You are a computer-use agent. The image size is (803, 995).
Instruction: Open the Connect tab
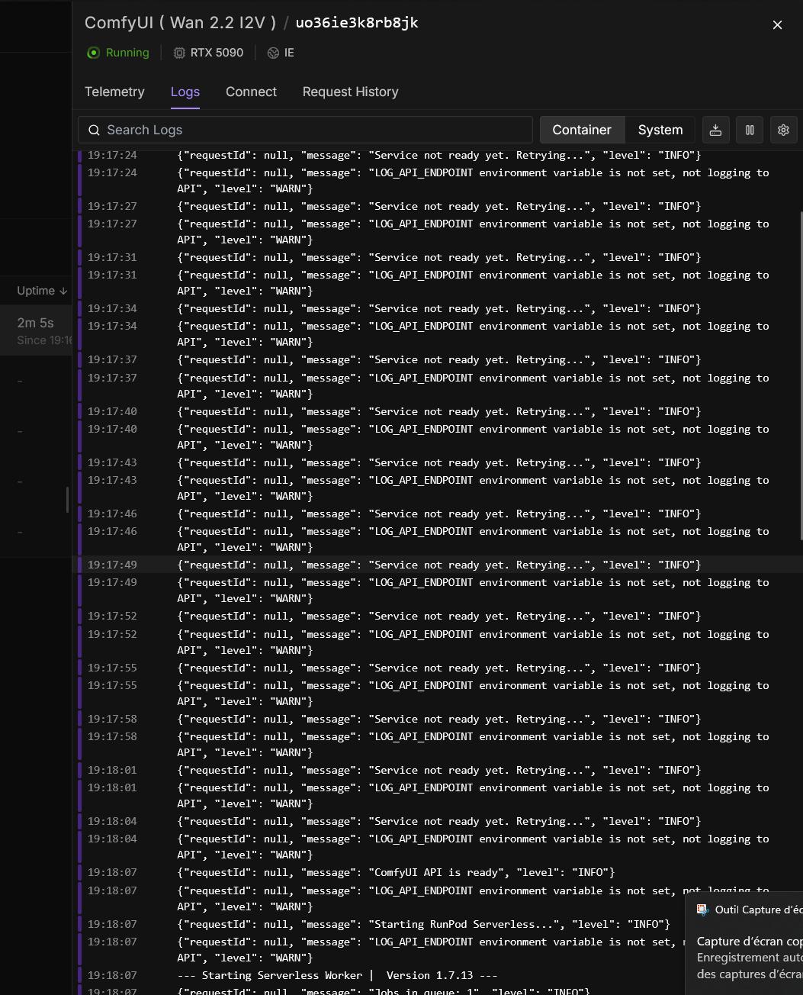(x=251, y=92)
